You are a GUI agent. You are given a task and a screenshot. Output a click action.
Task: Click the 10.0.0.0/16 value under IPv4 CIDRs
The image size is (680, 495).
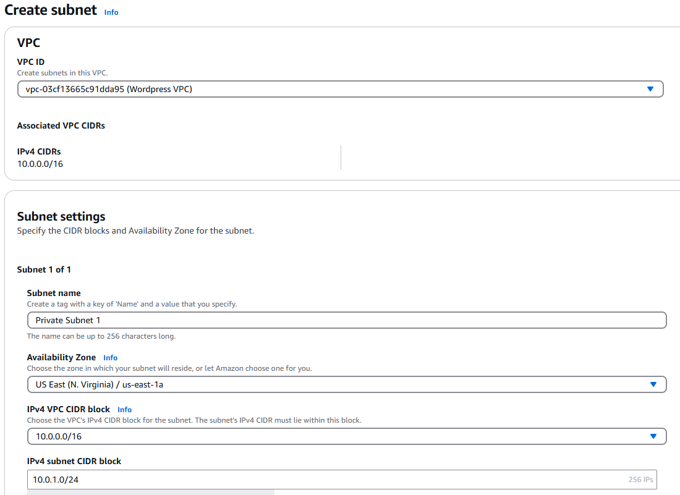click(40, 164)
